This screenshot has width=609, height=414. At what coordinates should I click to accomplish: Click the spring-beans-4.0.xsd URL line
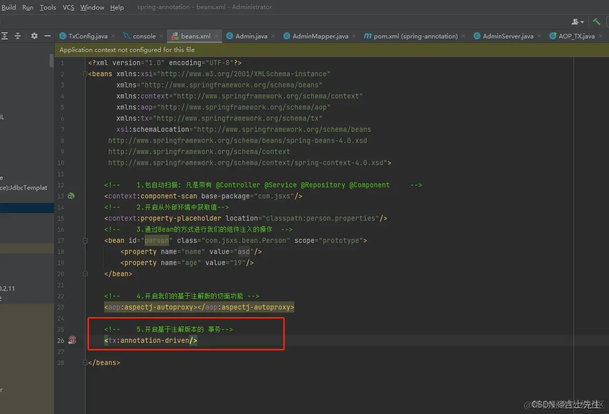(238, 140)
